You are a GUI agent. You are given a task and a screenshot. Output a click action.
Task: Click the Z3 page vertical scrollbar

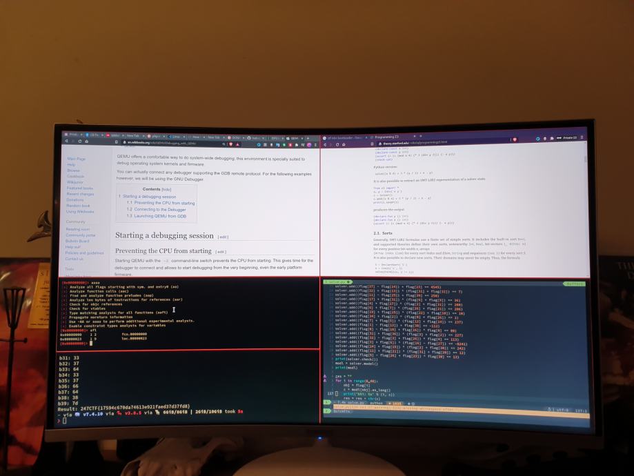(x=586, y=160)
